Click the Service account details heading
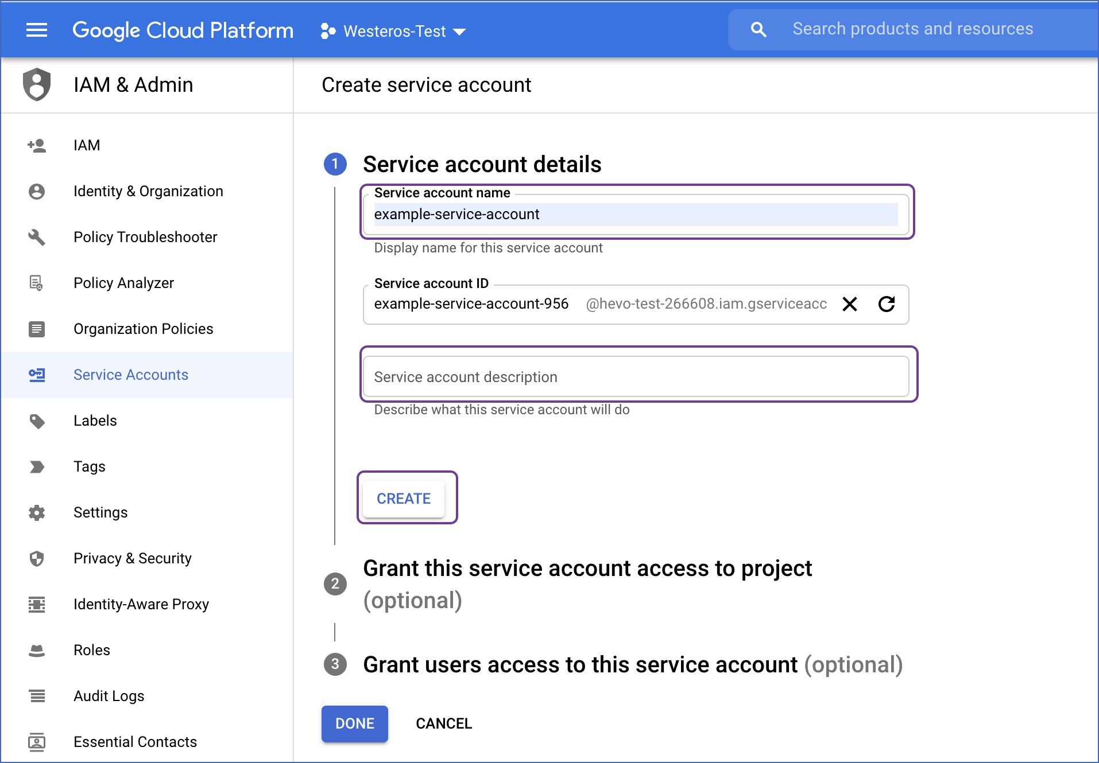 (482, 164)
